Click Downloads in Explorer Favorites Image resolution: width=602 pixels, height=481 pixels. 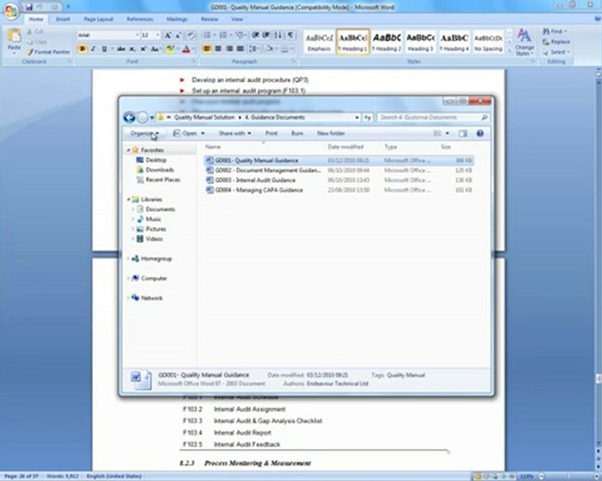click(x=155, y=170)
